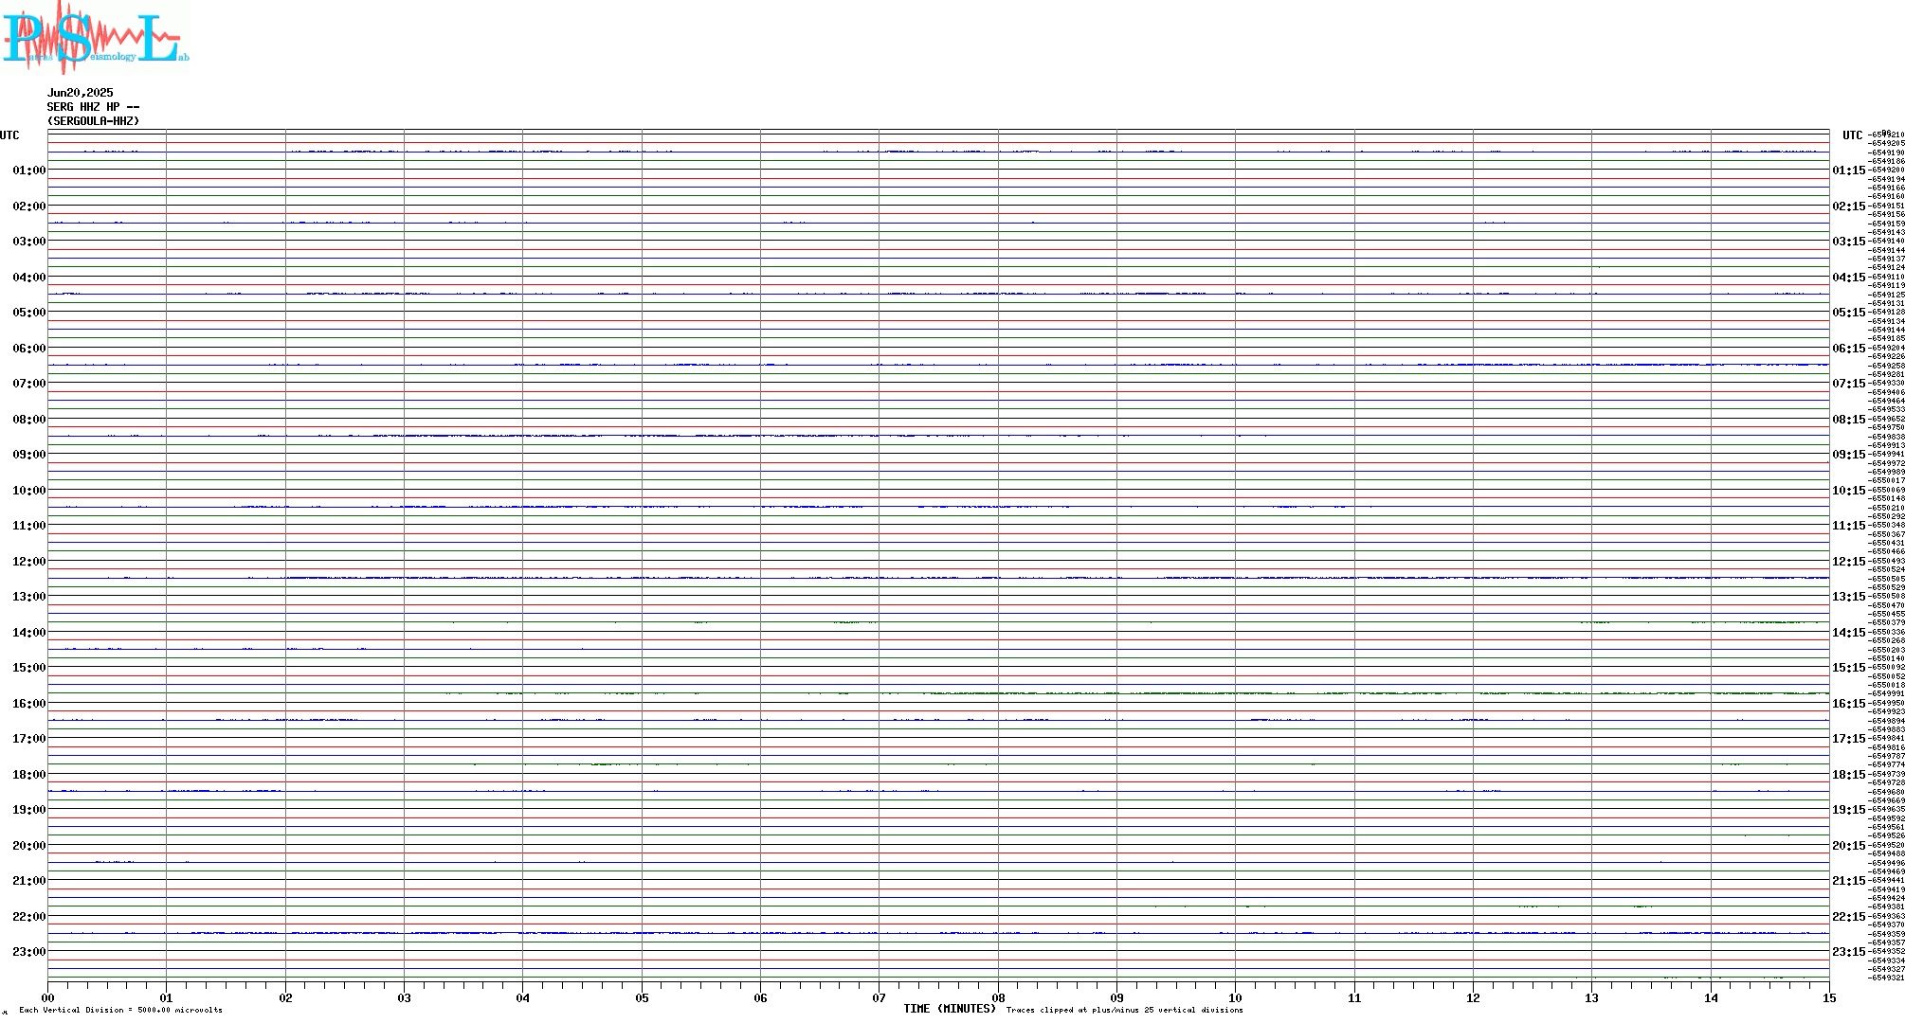Click the "04:00" hour label
The width and height of the screenshot is (1905, 1023).
pyautogui.click(x=29, y=278)
